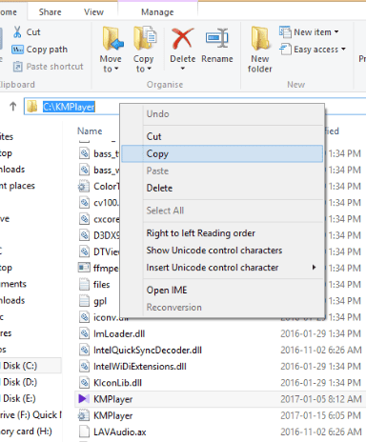Select Disk (E:) in navigation pane

19,398
